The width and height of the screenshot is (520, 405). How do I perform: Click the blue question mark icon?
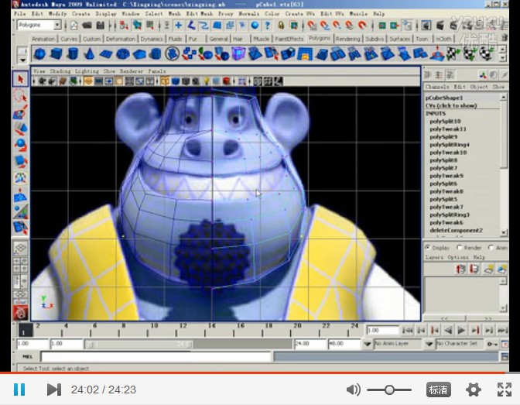point(267,26)
